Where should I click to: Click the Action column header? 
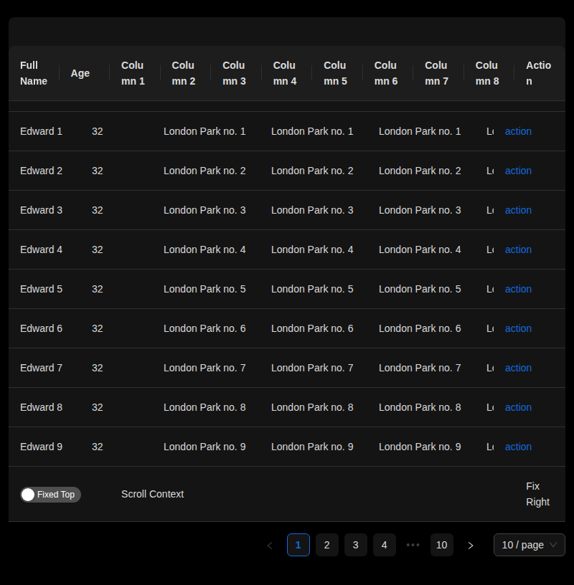538,73
